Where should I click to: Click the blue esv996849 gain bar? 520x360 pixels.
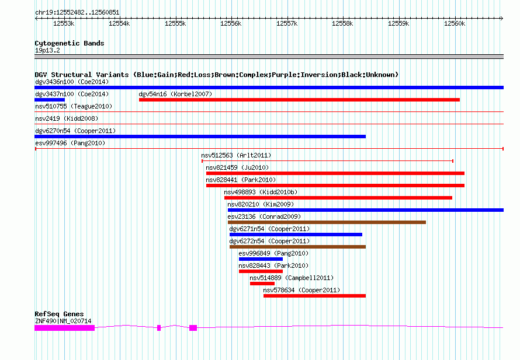coord(261,259)
